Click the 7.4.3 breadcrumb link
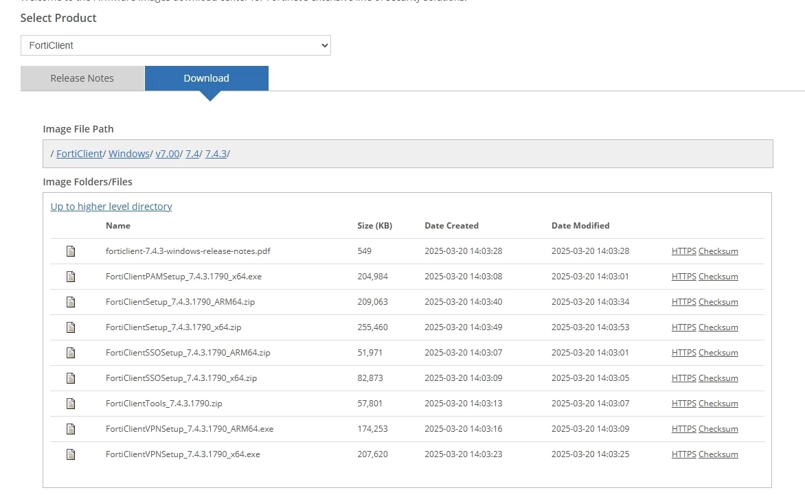 click(x=216, y=153)
